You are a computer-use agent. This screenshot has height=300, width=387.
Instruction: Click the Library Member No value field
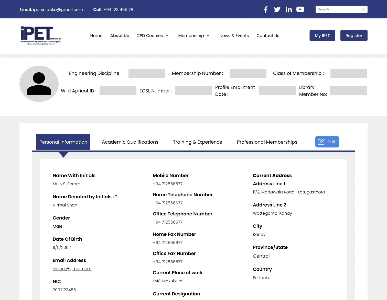[x=349, y=91]
